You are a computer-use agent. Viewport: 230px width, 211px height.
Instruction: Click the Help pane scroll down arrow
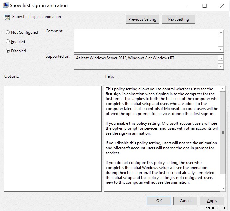(223, 188)
